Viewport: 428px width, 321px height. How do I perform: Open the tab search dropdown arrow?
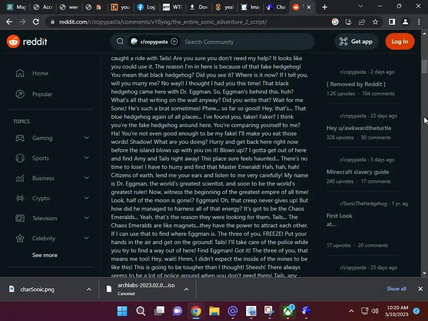[361, 6]
